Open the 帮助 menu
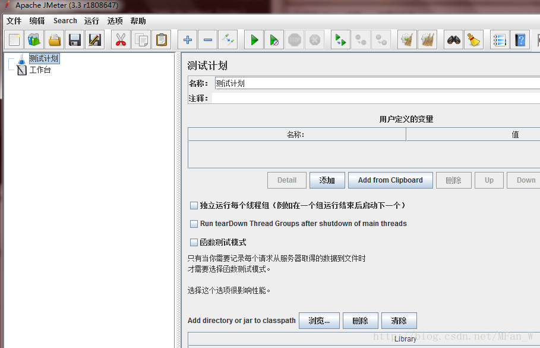This screenshot has width=540, height=348. coord(138,21)
